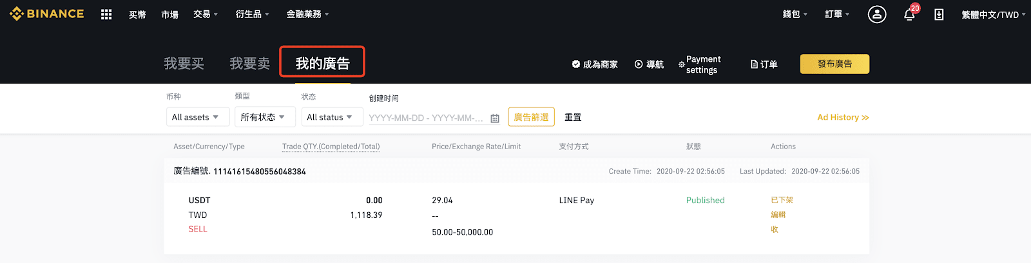Open Payment settings gear
Screen dimensions: 1031x263
(682, 64)
